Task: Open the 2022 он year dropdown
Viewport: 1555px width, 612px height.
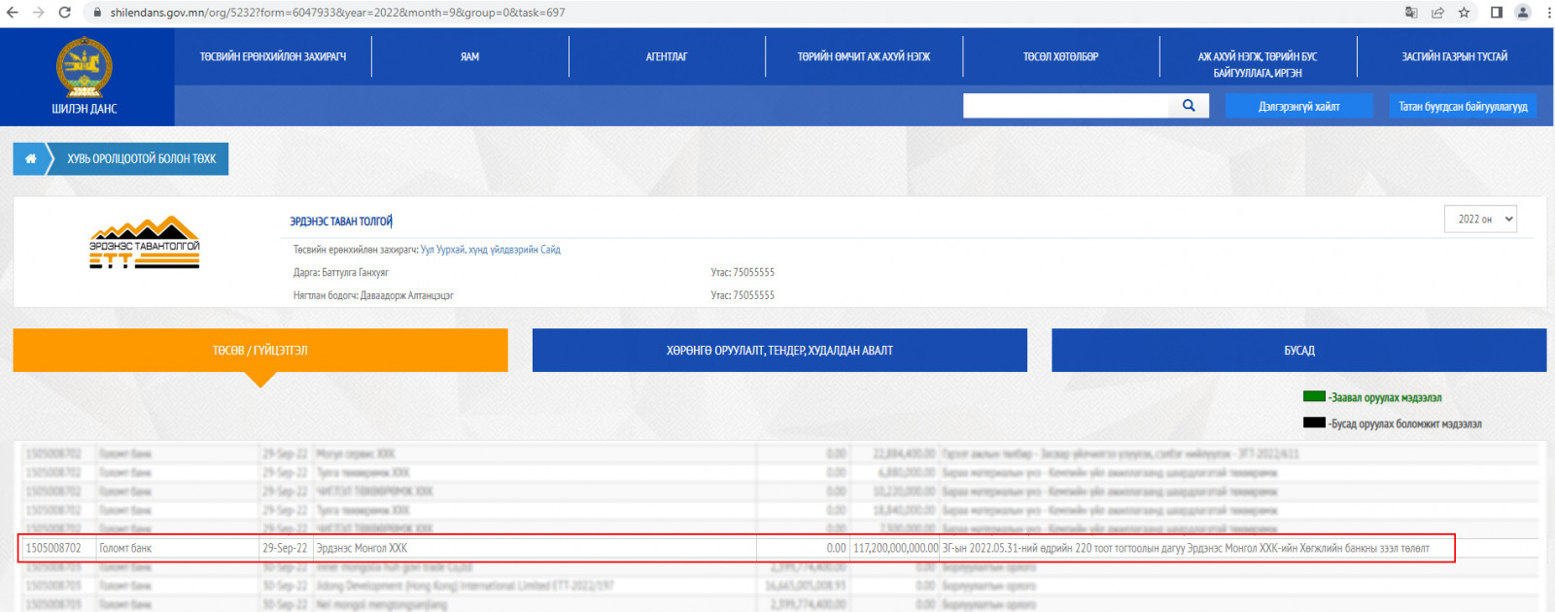Action: [x=1480, y=220]
